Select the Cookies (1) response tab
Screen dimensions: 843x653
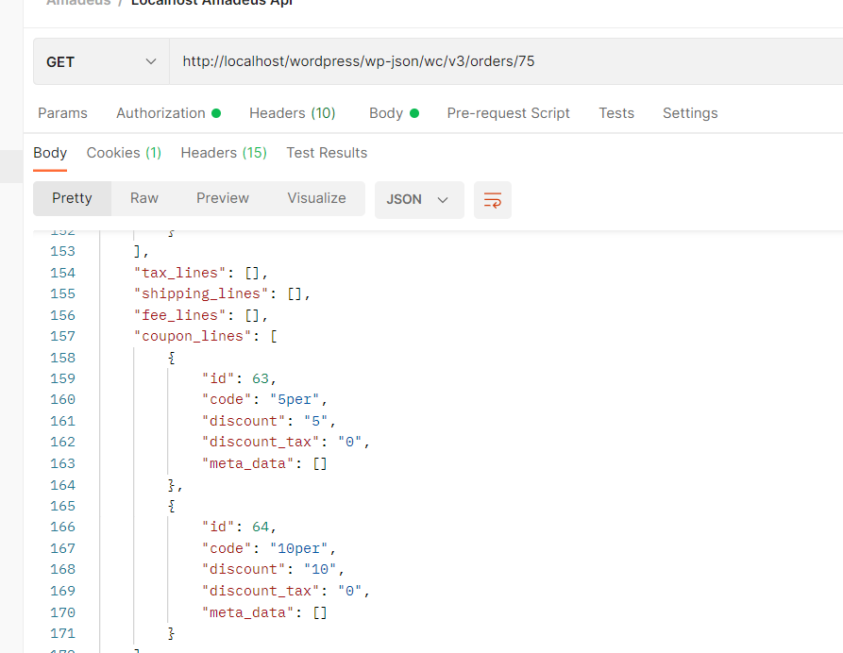[x=123, y=152]
